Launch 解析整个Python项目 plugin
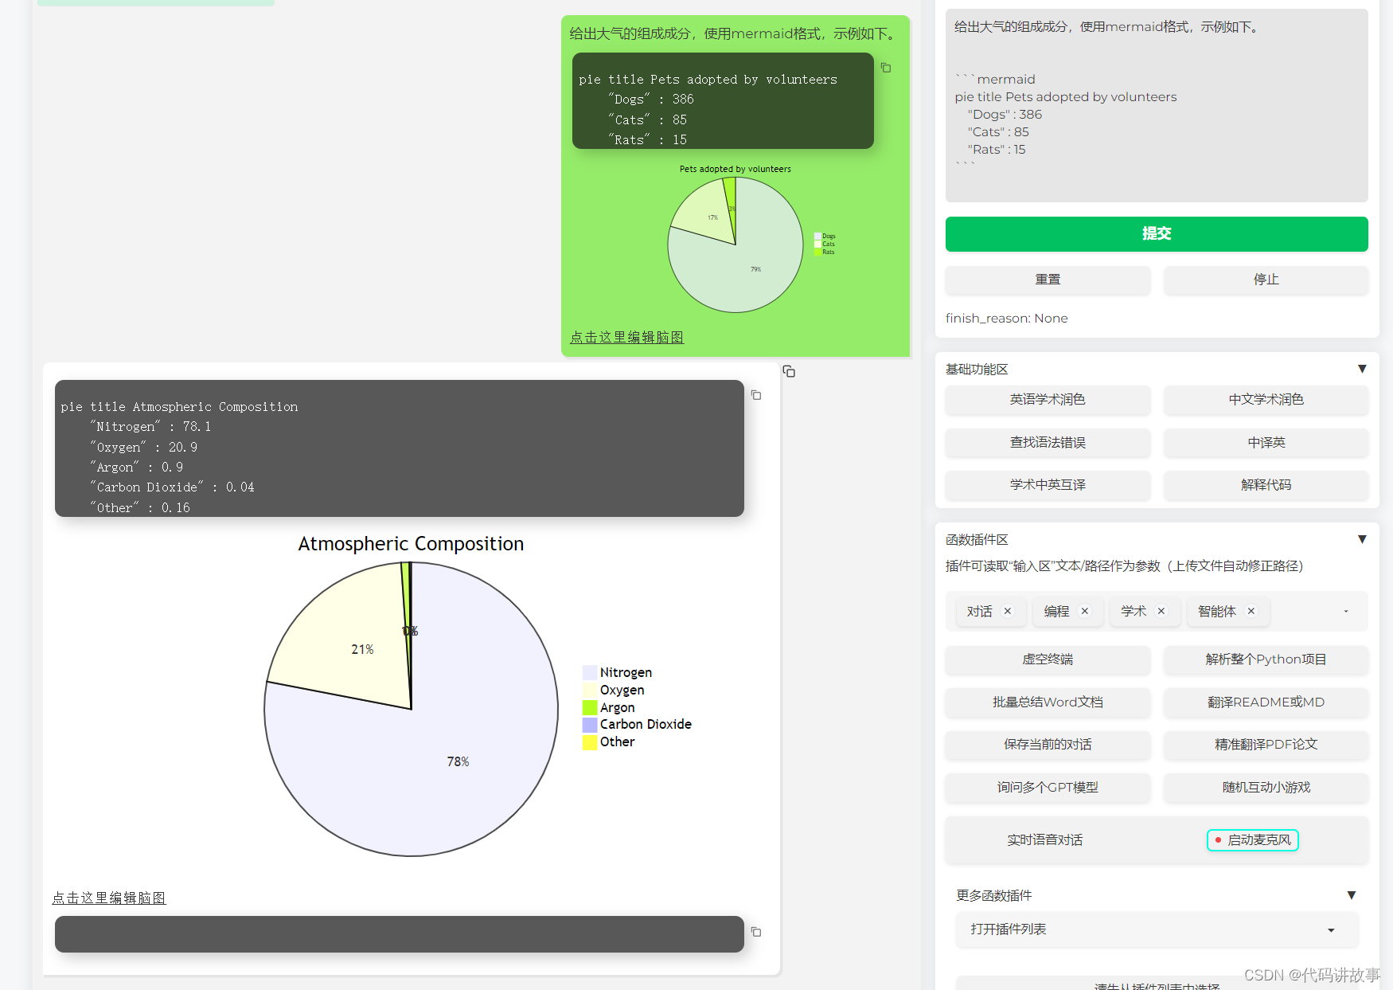Screen dimensions: 1393x990 [1266, 659]
